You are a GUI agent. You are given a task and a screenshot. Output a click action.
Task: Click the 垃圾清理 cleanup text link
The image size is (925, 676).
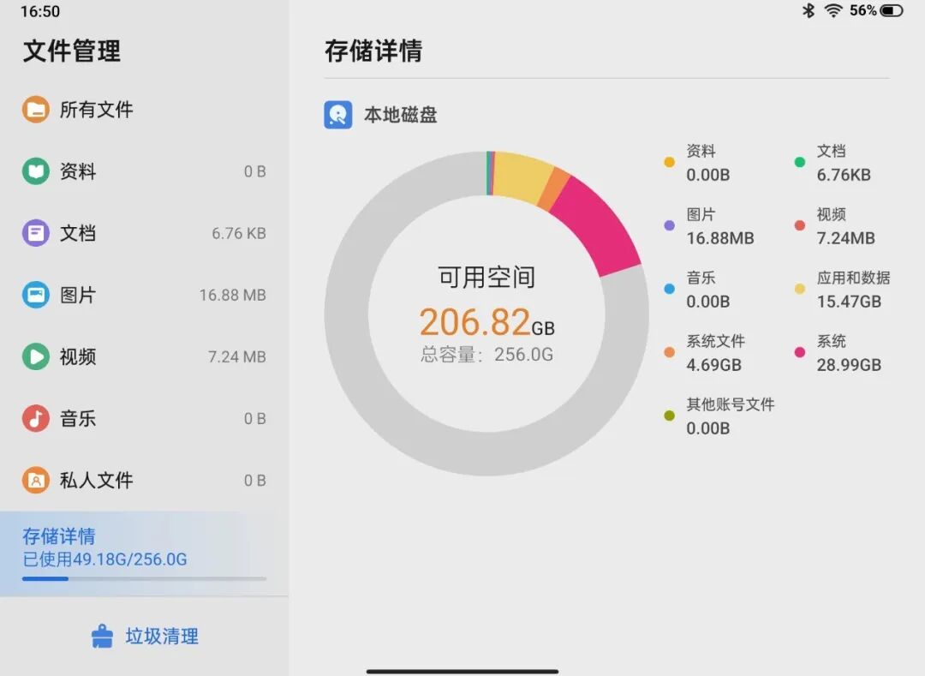[161, 637]
